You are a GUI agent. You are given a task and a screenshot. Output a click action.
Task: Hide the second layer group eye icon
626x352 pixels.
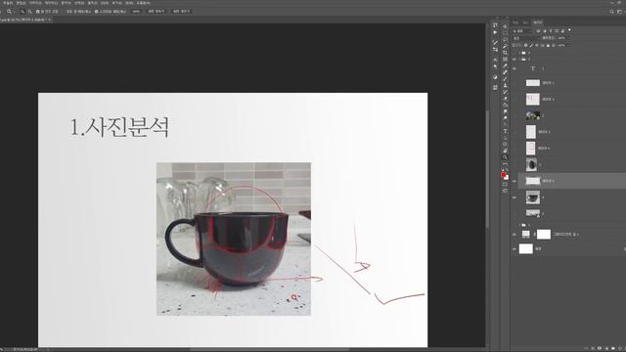point(514,59)
